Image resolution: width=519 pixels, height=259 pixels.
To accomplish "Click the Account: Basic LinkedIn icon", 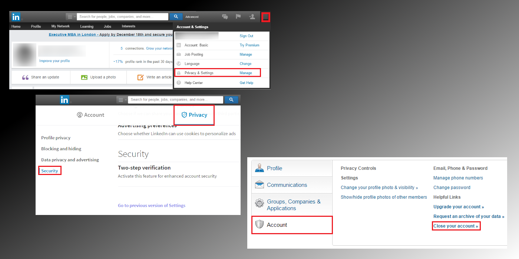I will (179, 45).
